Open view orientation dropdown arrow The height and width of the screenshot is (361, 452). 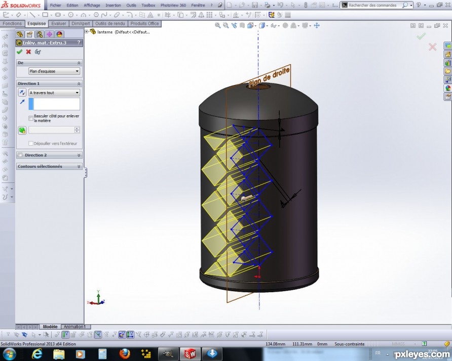256,26
